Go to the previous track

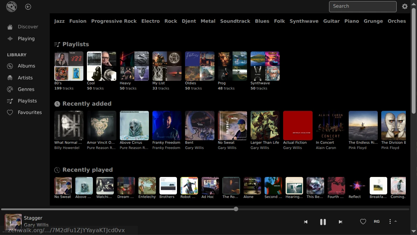click(x=306, y=222)
